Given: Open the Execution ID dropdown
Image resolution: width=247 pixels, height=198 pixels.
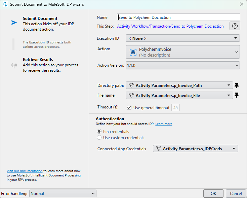Looking at the screenshot, I should point(183,38).
